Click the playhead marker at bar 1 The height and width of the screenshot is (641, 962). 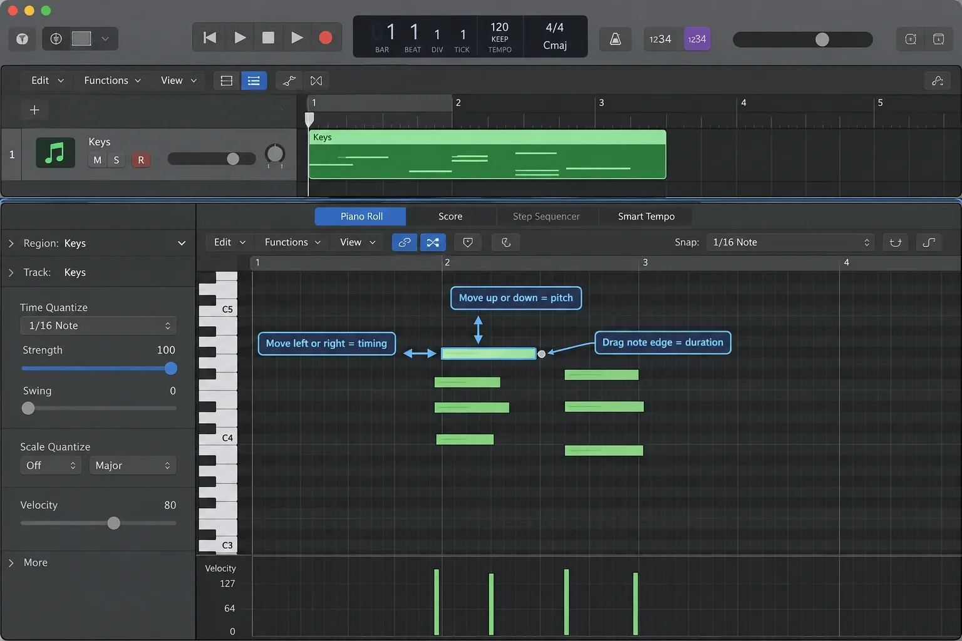pos(309,118)
